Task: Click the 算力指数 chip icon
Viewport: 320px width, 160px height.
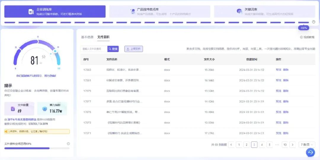Action: click(44, 109)
